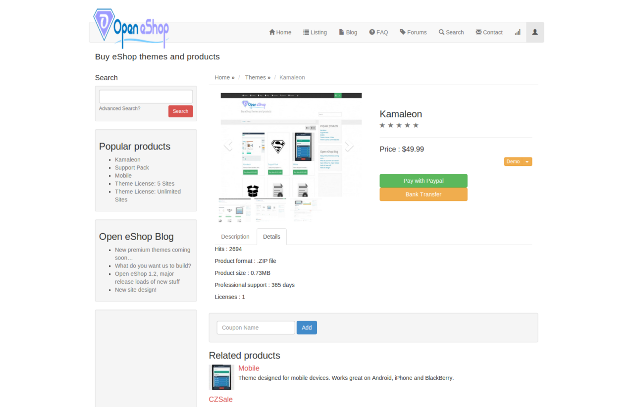
Task: Open the Home nav item
Action: coord(280,32)
